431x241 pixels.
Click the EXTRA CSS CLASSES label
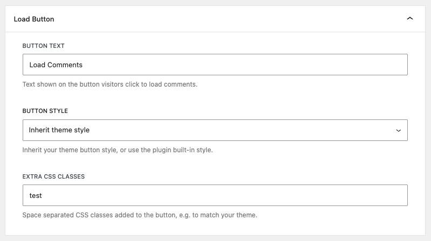coord(53,176)
